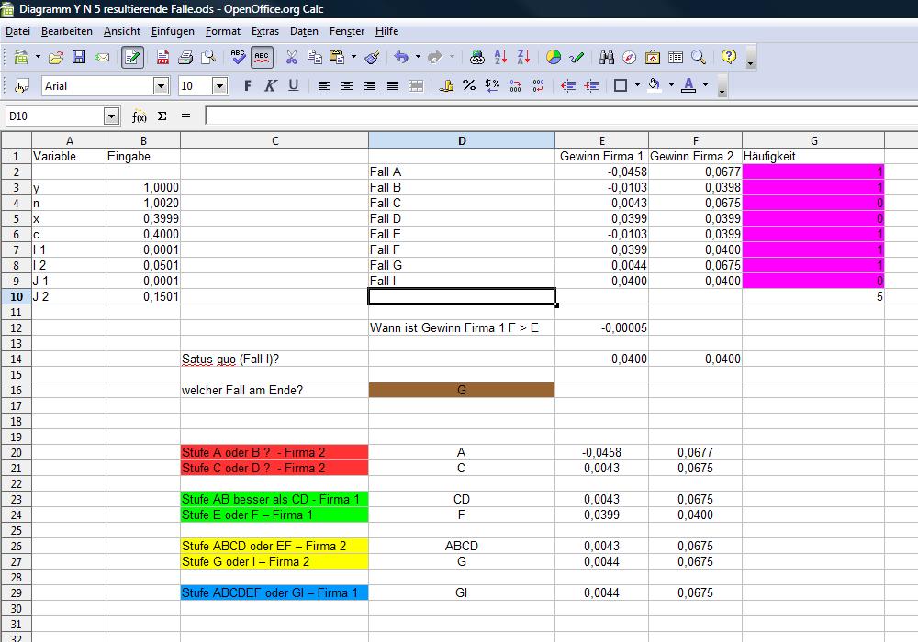Export directly as PDF

click(162, 57)
